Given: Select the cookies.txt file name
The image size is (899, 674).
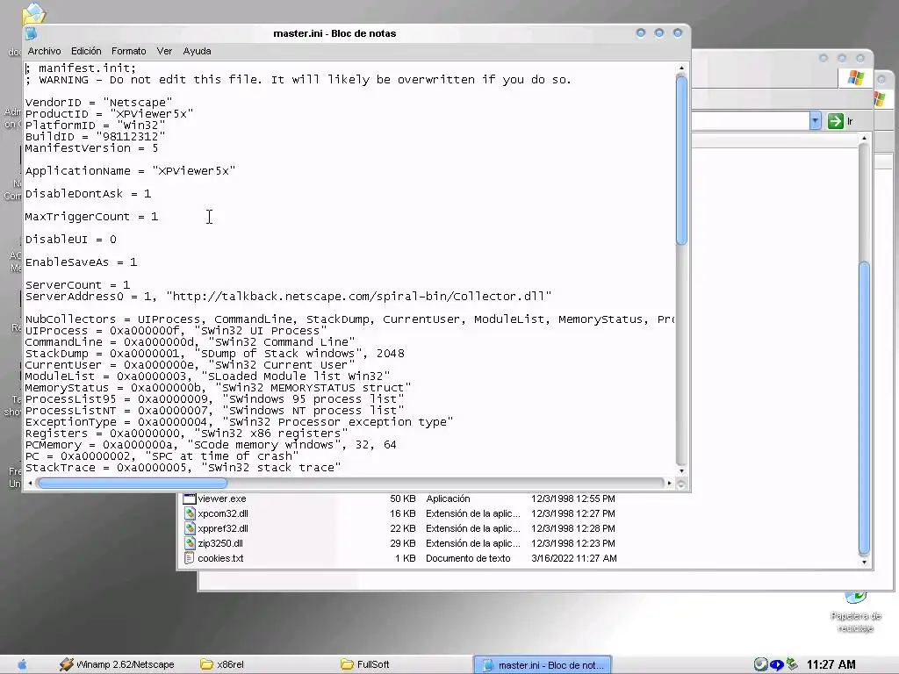Looking at the screenshot, I should coord(220,558).
